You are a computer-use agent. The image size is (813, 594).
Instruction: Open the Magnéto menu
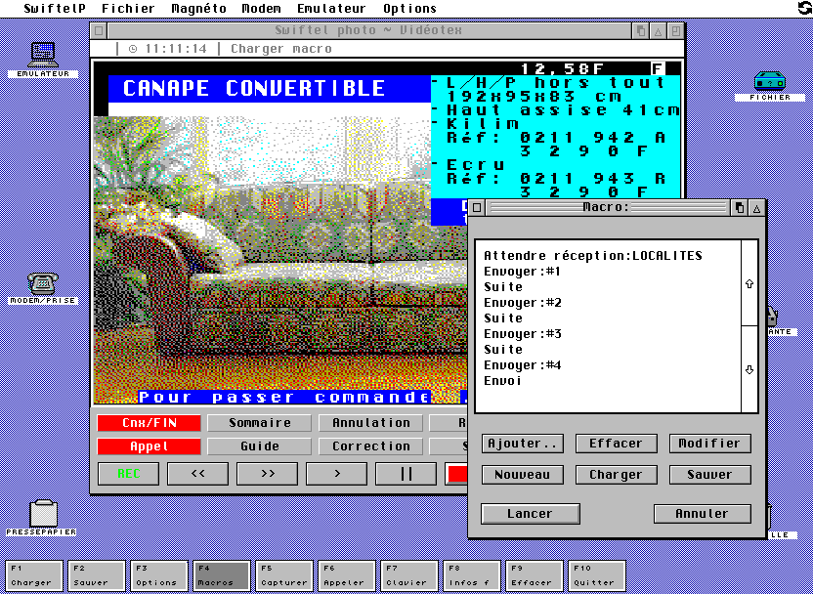click(x=198, y=9)
